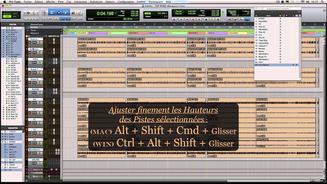
Task: Select the Zoomer tool
Action: pos(44,13)
